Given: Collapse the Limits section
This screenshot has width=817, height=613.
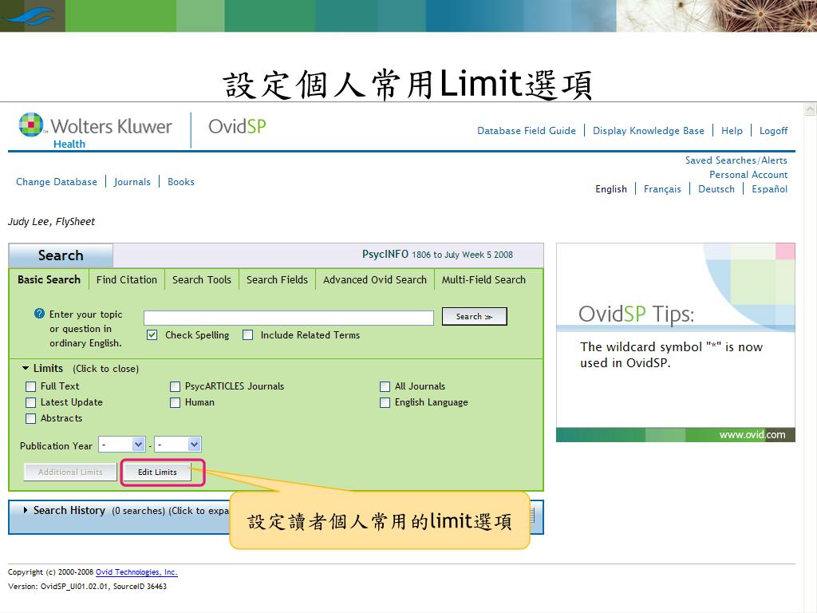Looking at the screenshot, I should pos(25,368).
